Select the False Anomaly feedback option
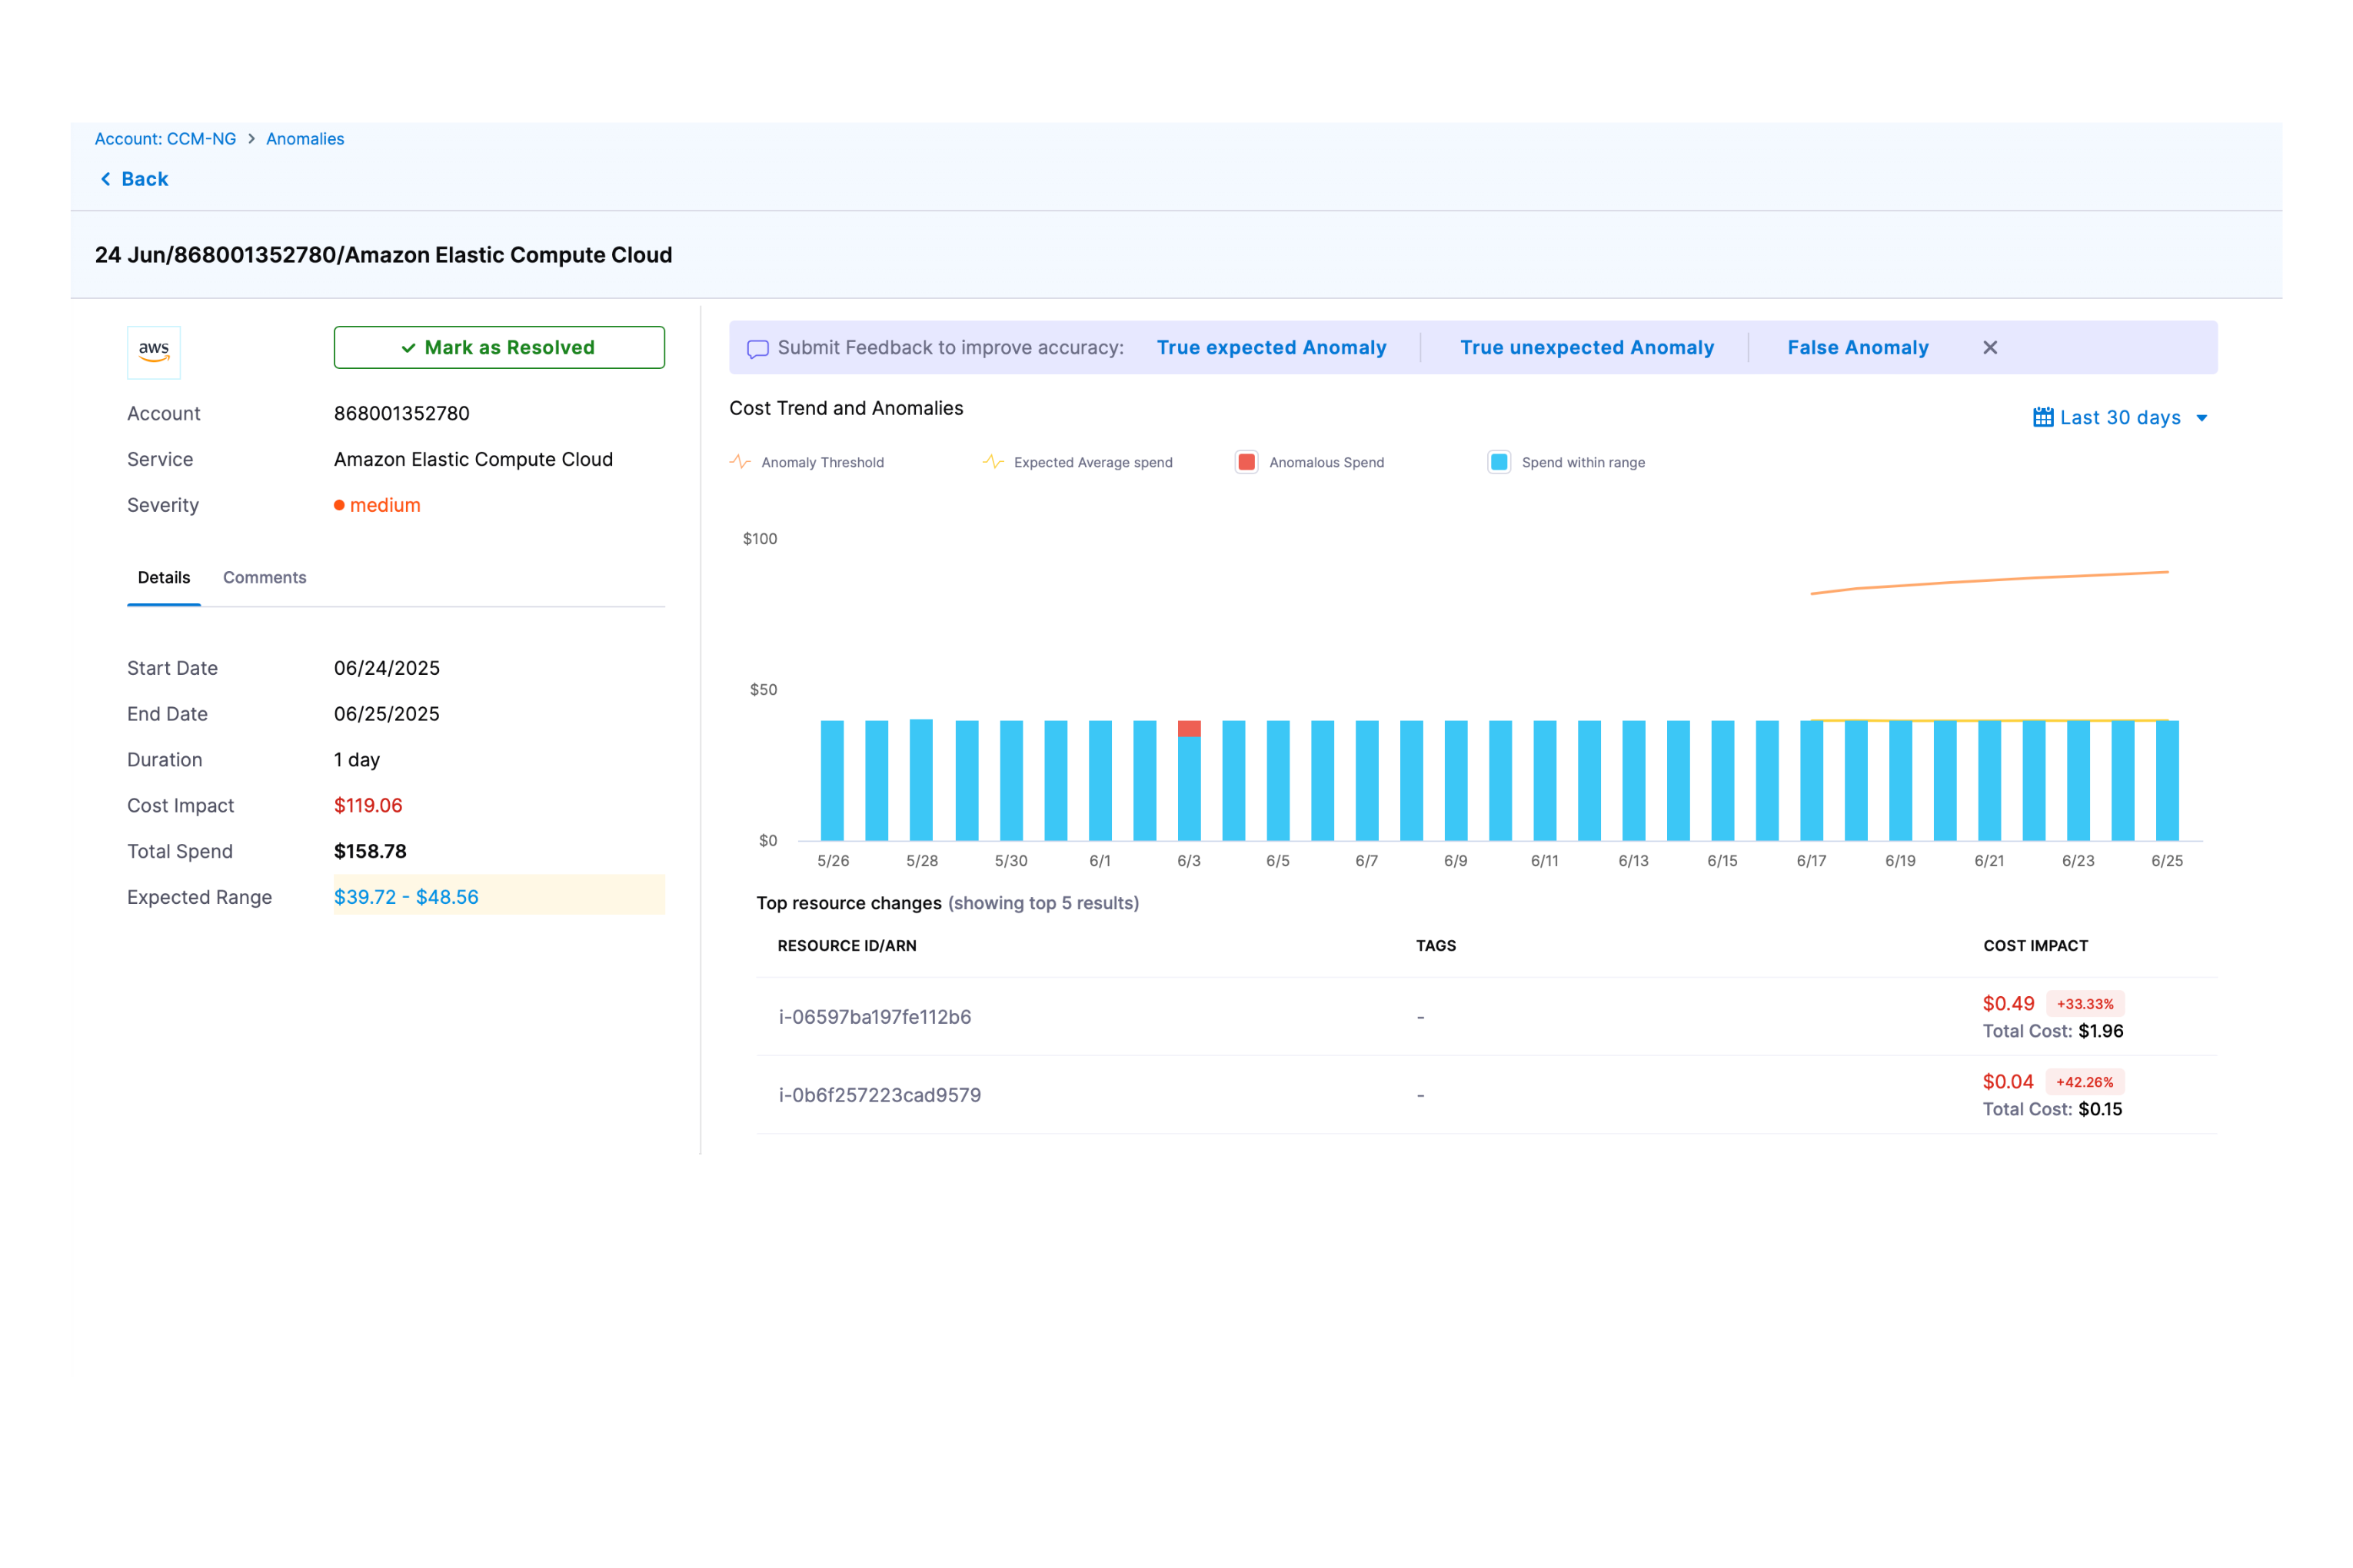The height and width of the screenshot is (1568, 2353). (1857, 347)
